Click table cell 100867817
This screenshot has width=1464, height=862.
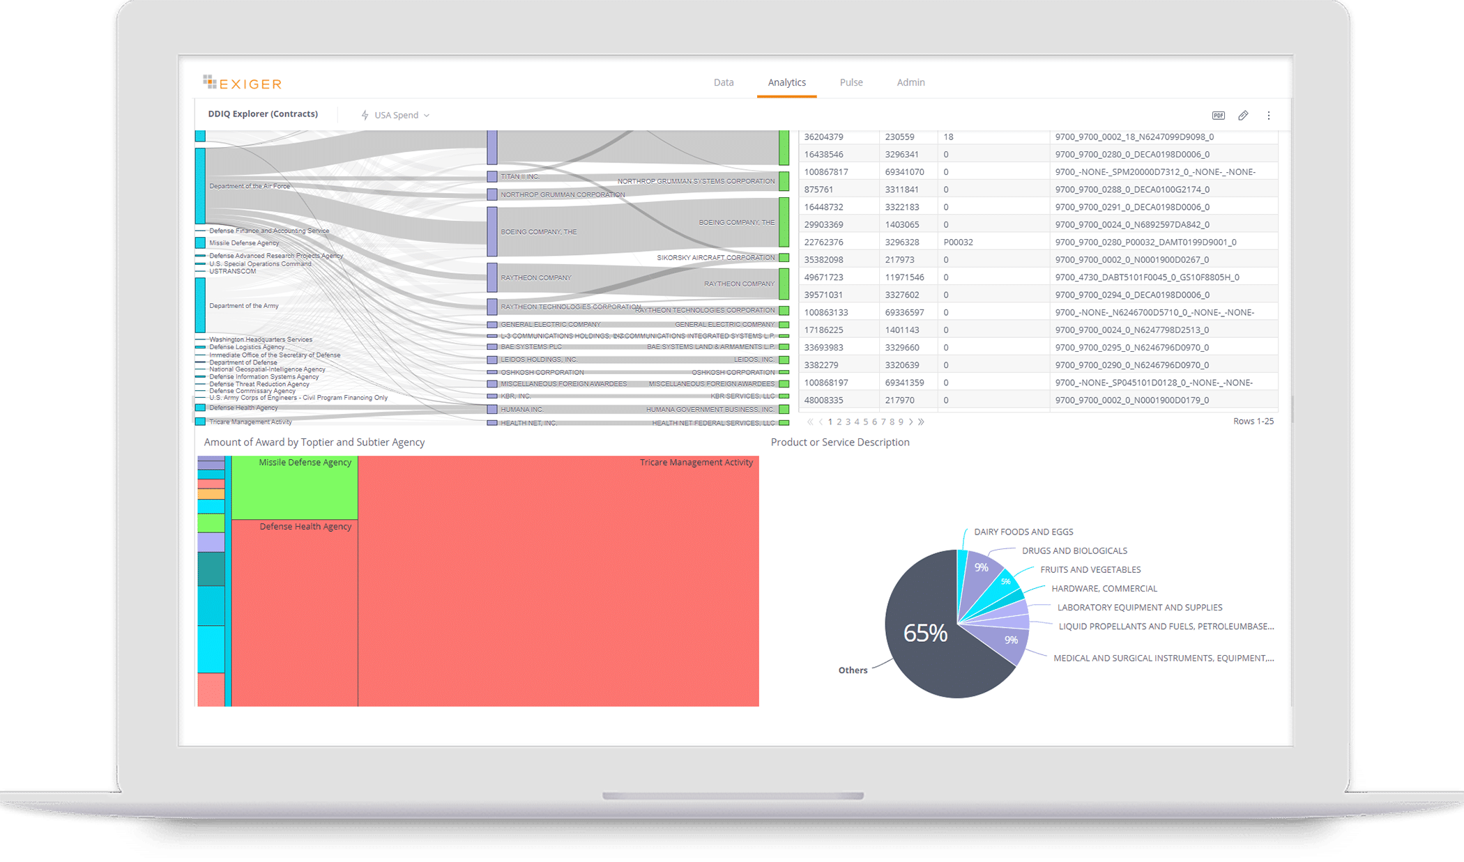pos(826,171)
